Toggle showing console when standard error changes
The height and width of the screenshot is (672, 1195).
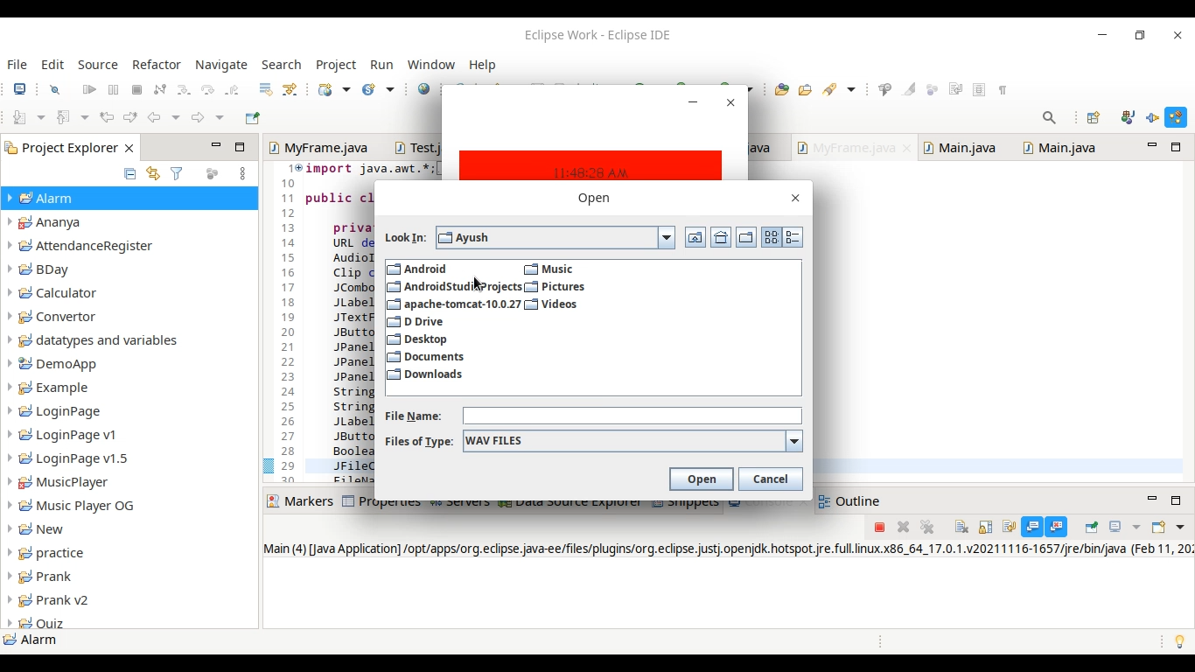point(1057,527)
